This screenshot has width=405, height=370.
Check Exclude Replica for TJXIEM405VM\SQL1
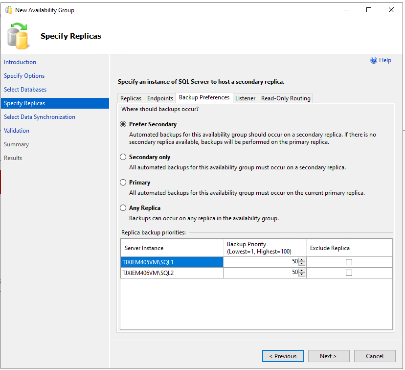point(349,262)
